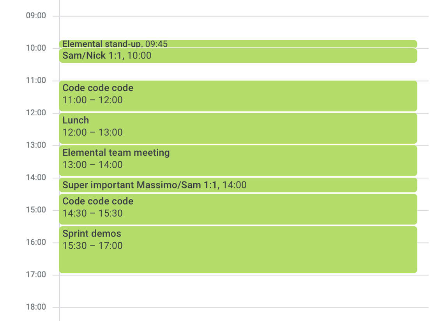
Task: Click the 12:00 time label
Action: [36, 113]
